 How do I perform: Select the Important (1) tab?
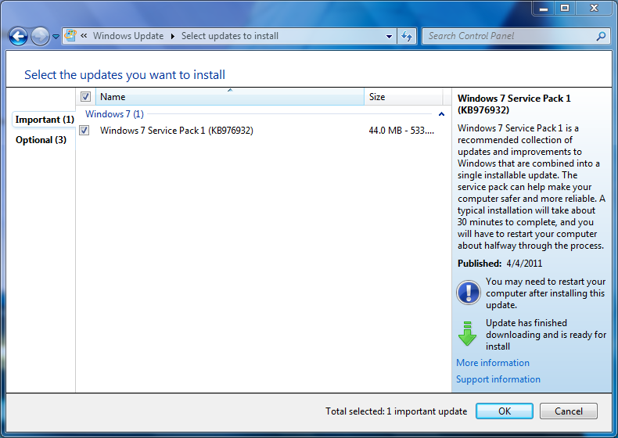45,120
